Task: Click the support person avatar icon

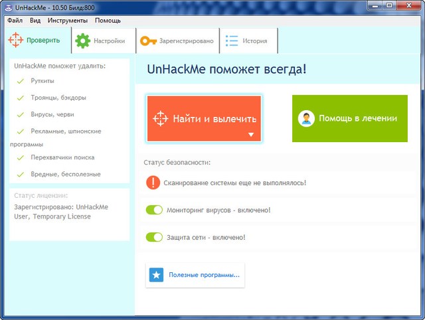Action: [x=306, y=119]
